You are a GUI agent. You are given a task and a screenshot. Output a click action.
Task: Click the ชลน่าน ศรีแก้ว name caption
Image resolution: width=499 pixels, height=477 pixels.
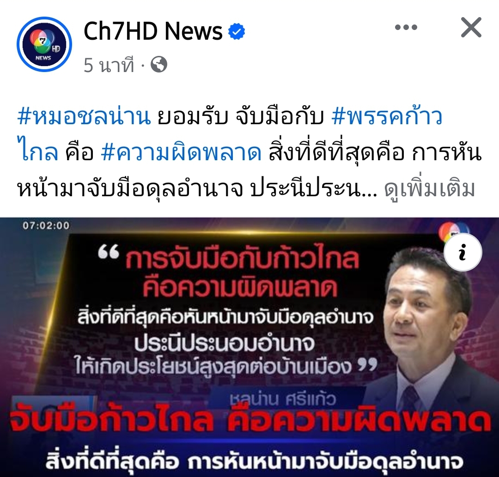coord(283,399)
